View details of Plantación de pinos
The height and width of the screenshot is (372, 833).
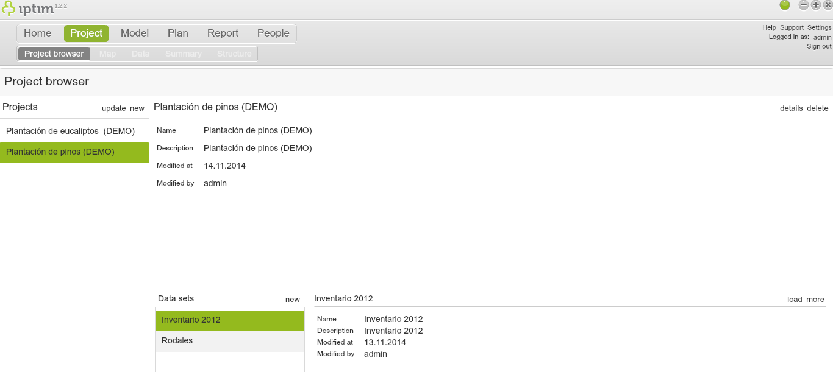791,108
